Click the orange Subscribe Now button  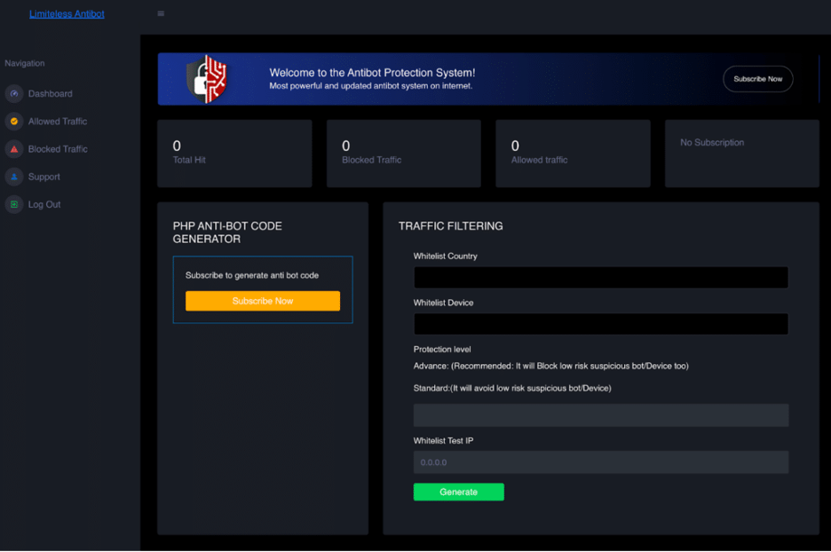(262, 301)
